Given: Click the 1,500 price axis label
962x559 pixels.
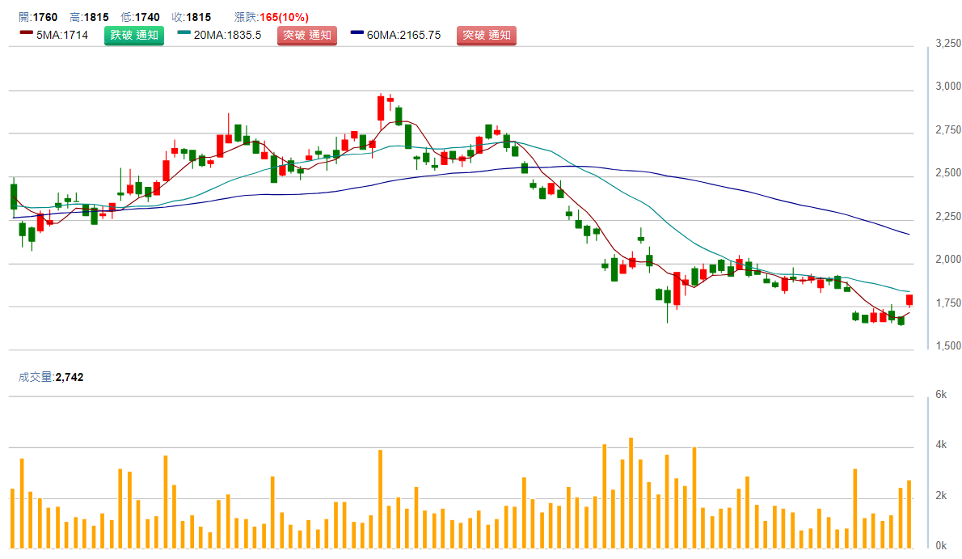Looking at the screenshot, I should (947, 346).
